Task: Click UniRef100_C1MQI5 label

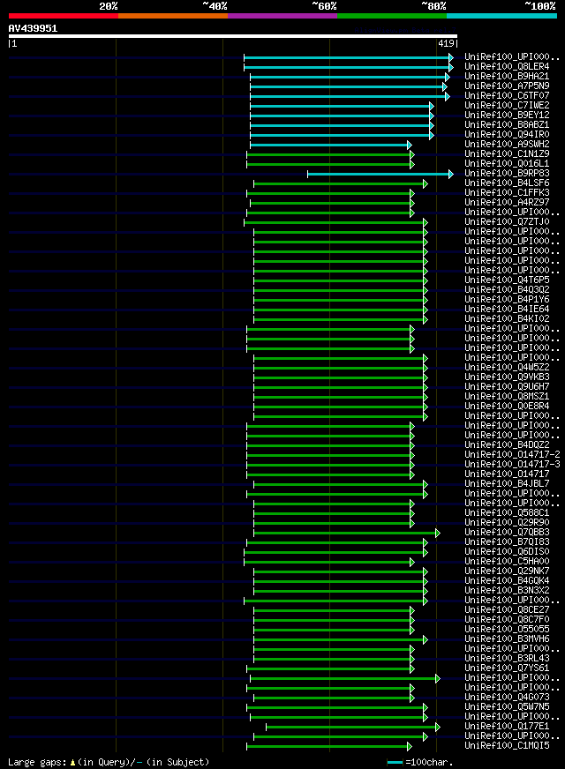Action: (507, 746)
